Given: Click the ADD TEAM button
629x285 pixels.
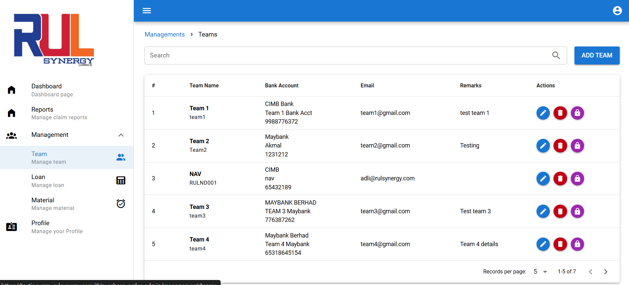Looking at the screenshot, I should tap(597, 55).
